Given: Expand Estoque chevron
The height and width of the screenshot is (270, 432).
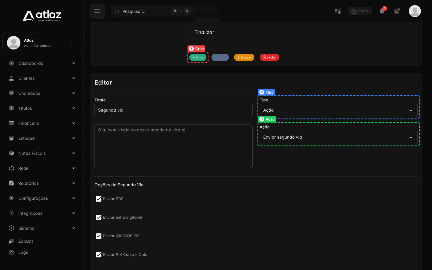Looking at the screenshot, I should [73, 138].
